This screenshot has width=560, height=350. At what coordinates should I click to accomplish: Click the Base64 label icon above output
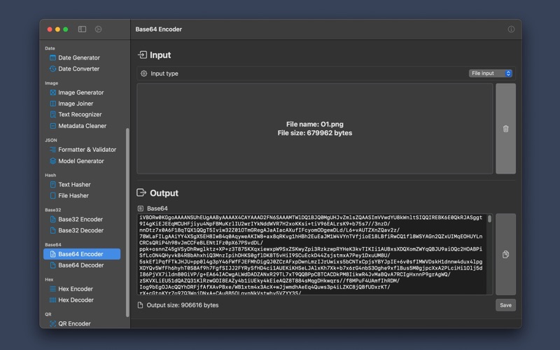[141, 209]
